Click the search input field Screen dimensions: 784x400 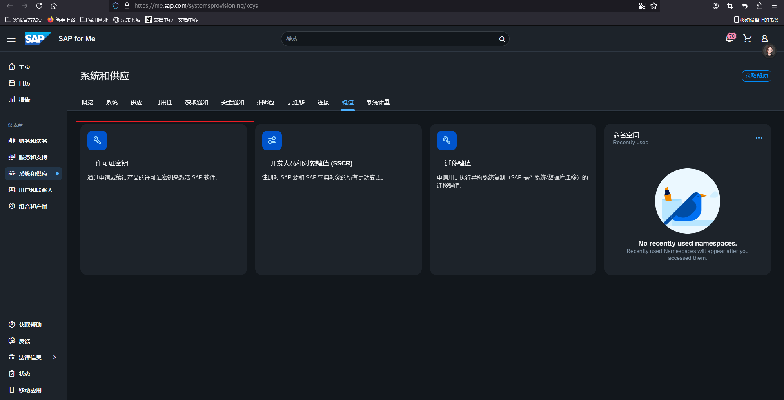[388, 39]
